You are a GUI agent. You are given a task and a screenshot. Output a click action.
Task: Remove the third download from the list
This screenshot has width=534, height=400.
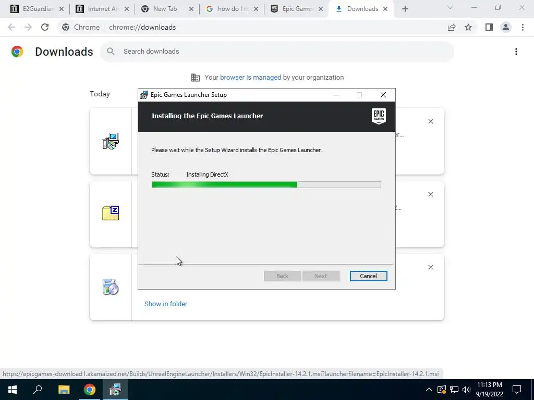(430, 267)
